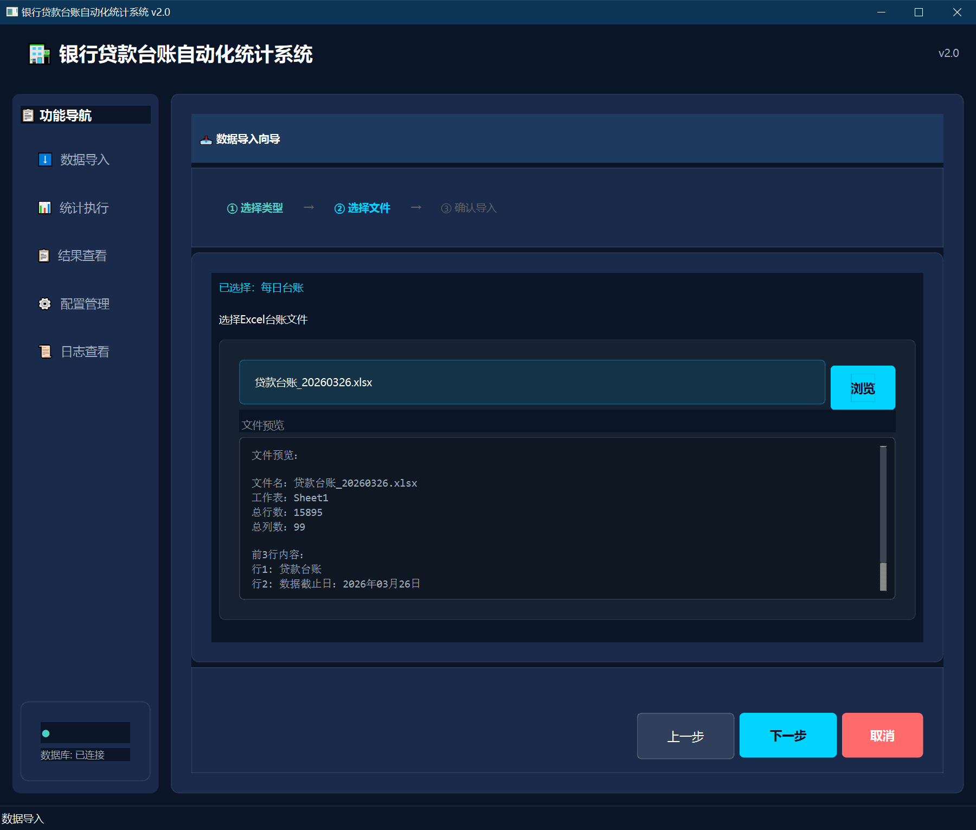The height and width of the screenshot is (830, 976).
Task: Go back using the 上一步 button
Action: coord(685,736)
